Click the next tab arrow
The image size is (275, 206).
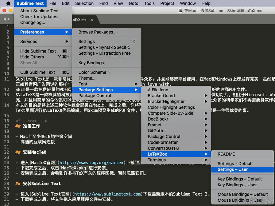(9, 19)
